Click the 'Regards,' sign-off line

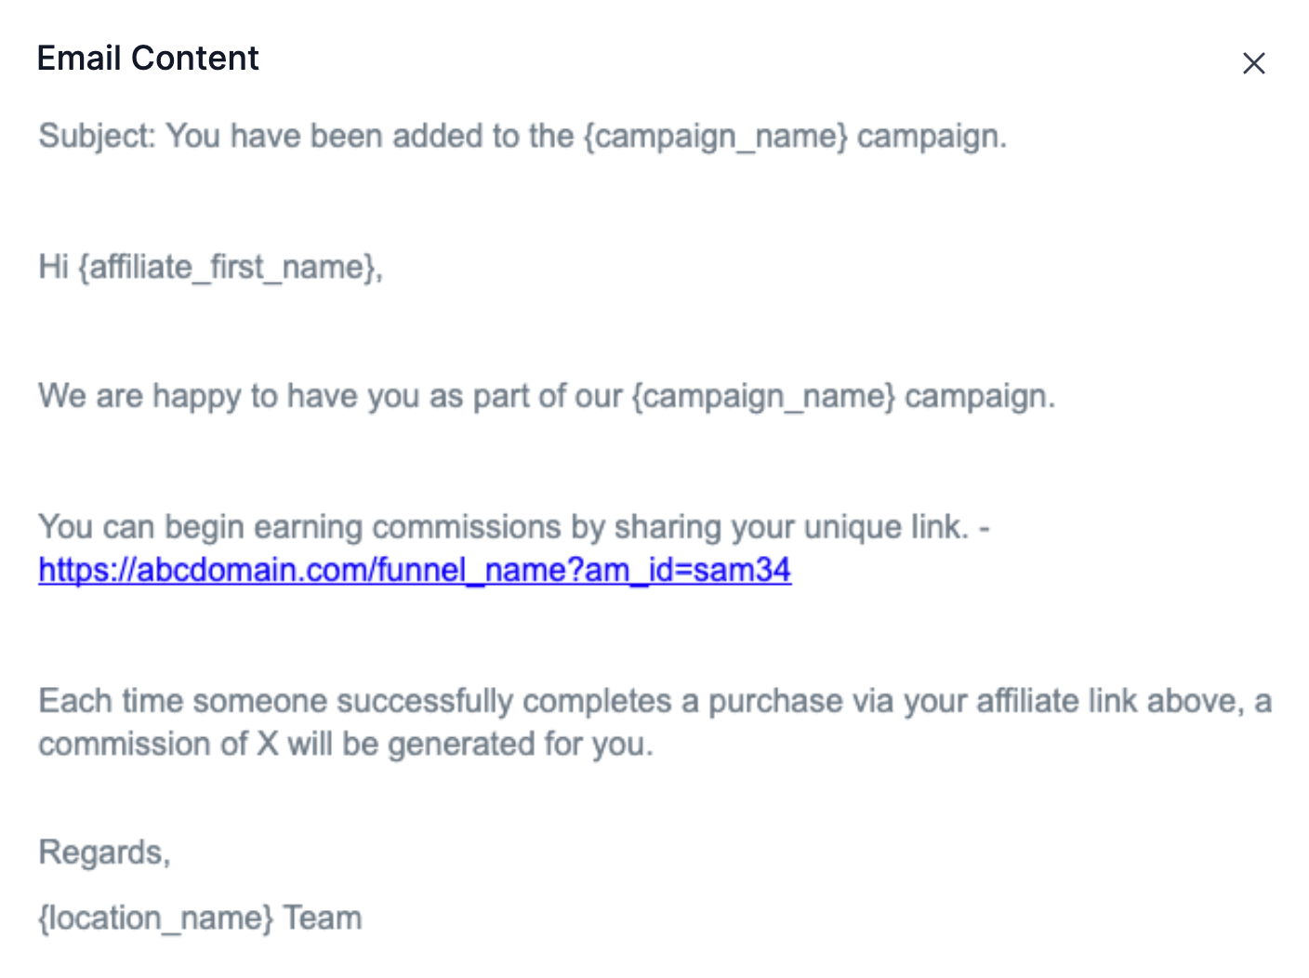pos(104,852)
